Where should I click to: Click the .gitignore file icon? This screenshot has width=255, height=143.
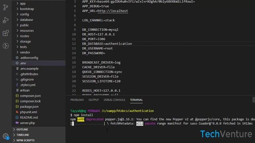point(17,79)
